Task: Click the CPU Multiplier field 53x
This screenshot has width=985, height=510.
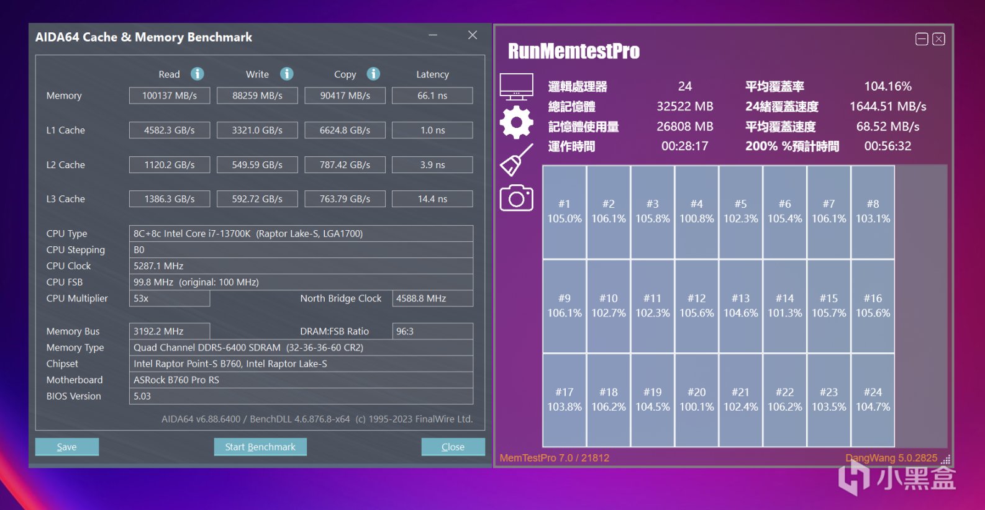Action: tap(170, 298)
